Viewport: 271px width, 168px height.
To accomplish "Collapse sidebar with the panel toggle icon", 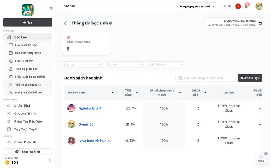I will pos(52,8).
